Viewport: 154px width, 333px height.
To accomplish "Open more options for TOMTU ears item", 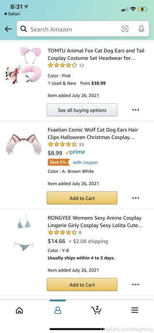I will [135, 110].
